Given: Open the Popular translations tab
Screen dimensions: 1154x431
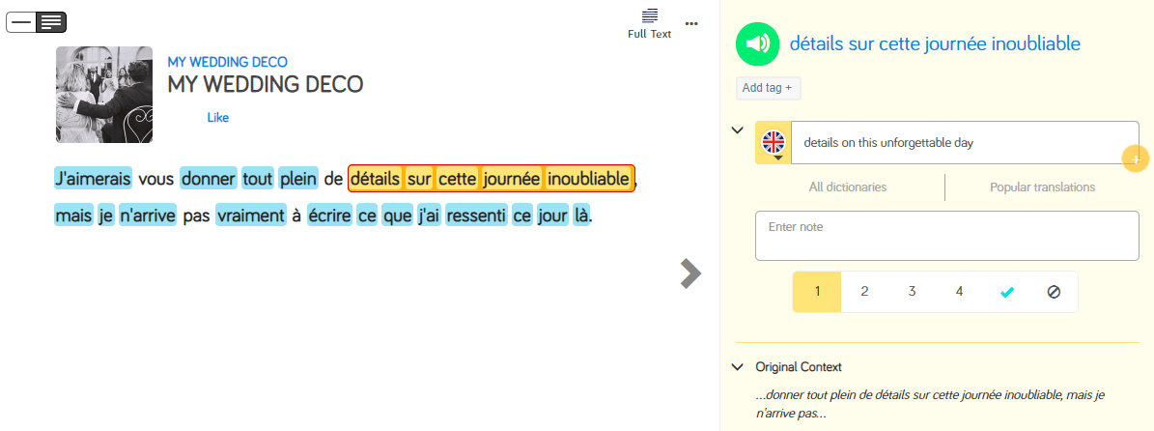Looking at the screenshot, I should 1042,187.
